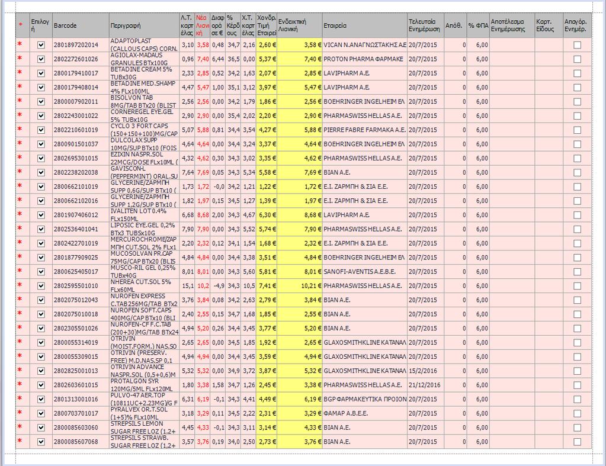Image resolution: width=606 pixels, height=466 pixels.
Task: Select barcode 2802075010018
Action: pyautogui.click(x=81, y=314)
